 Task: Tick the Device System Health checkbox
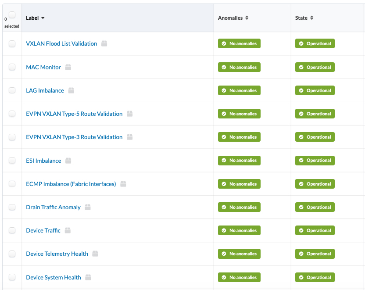tap(12, 277)
